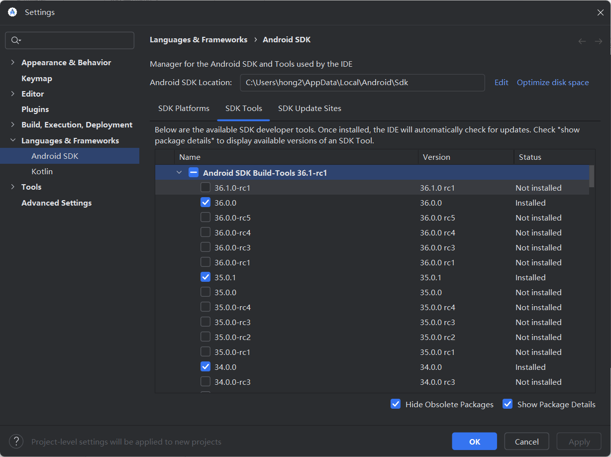
Task: Open help via question mark icon
Action: pos(16,441)
